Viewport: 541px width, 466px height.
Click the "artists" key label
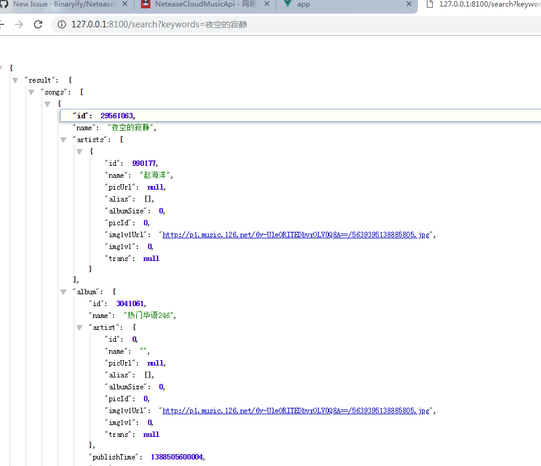coord(90,140)
